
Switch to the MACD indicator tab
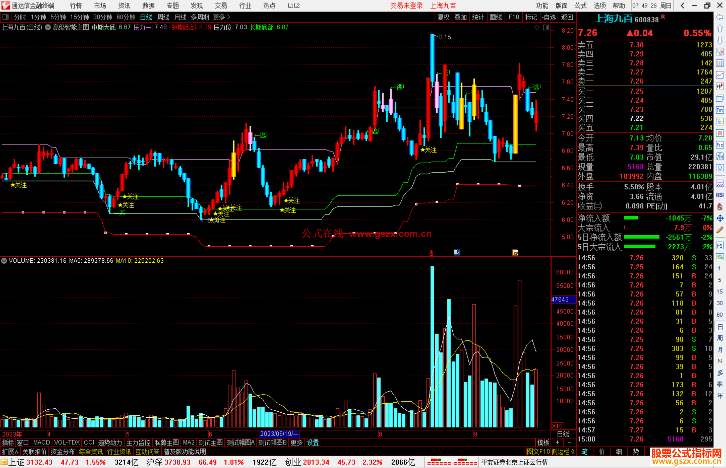click(41, 443)
